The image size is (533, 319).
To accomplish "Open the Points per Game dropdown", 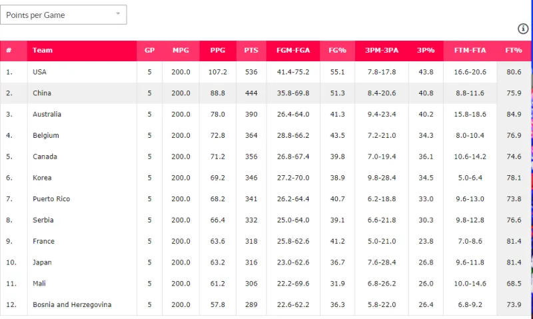I will (x=63, y=15).
